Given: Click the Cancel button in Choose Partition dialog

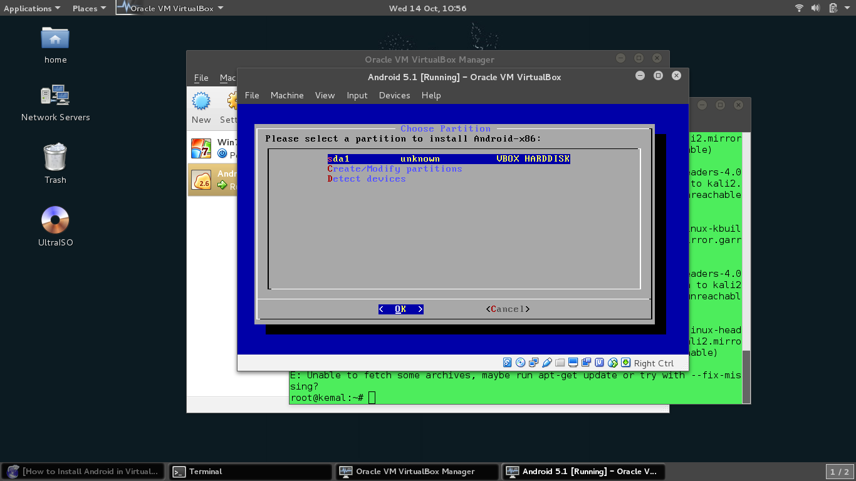Looking at the screenshot, I should [x=508, y=309].
